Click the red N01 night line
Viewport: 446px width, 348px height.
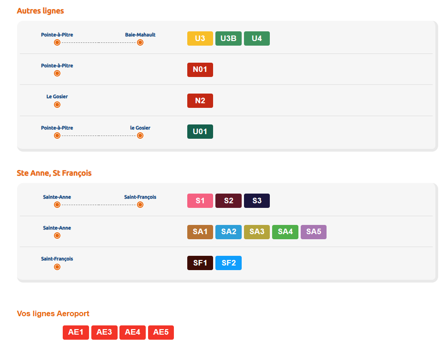pos(200,70)
